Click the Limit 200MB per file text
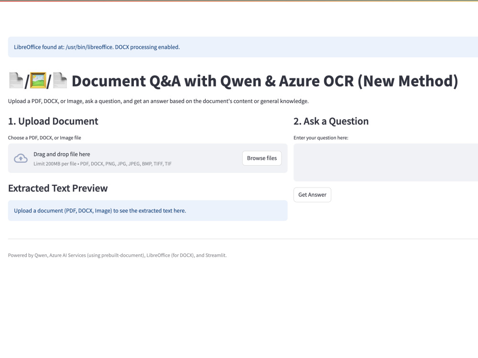Screen dimensions: 478x358 coord(102,164)
